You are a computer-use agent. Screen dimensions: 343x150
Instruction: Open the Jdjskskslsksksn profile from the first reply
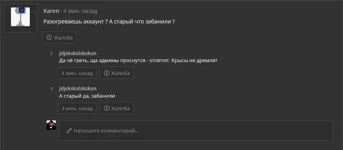point(78,53)
